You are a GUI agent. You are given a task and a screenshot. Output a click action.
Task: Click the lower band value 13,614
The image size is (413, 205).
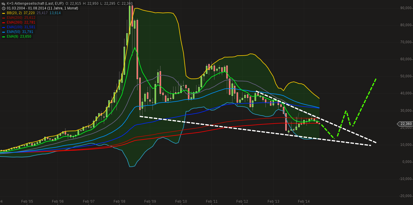pos(55,13)
